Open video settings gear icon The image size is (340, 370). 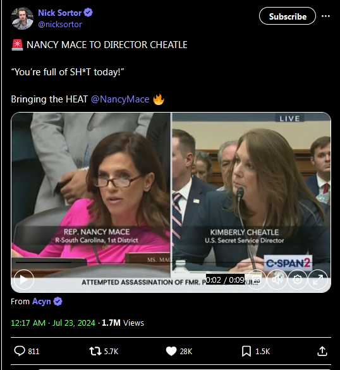pyautogui.click(x=298, y=280)
